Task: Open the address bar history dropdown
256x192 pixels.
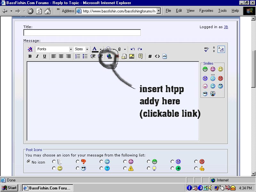Action: [x=158, y=11]
